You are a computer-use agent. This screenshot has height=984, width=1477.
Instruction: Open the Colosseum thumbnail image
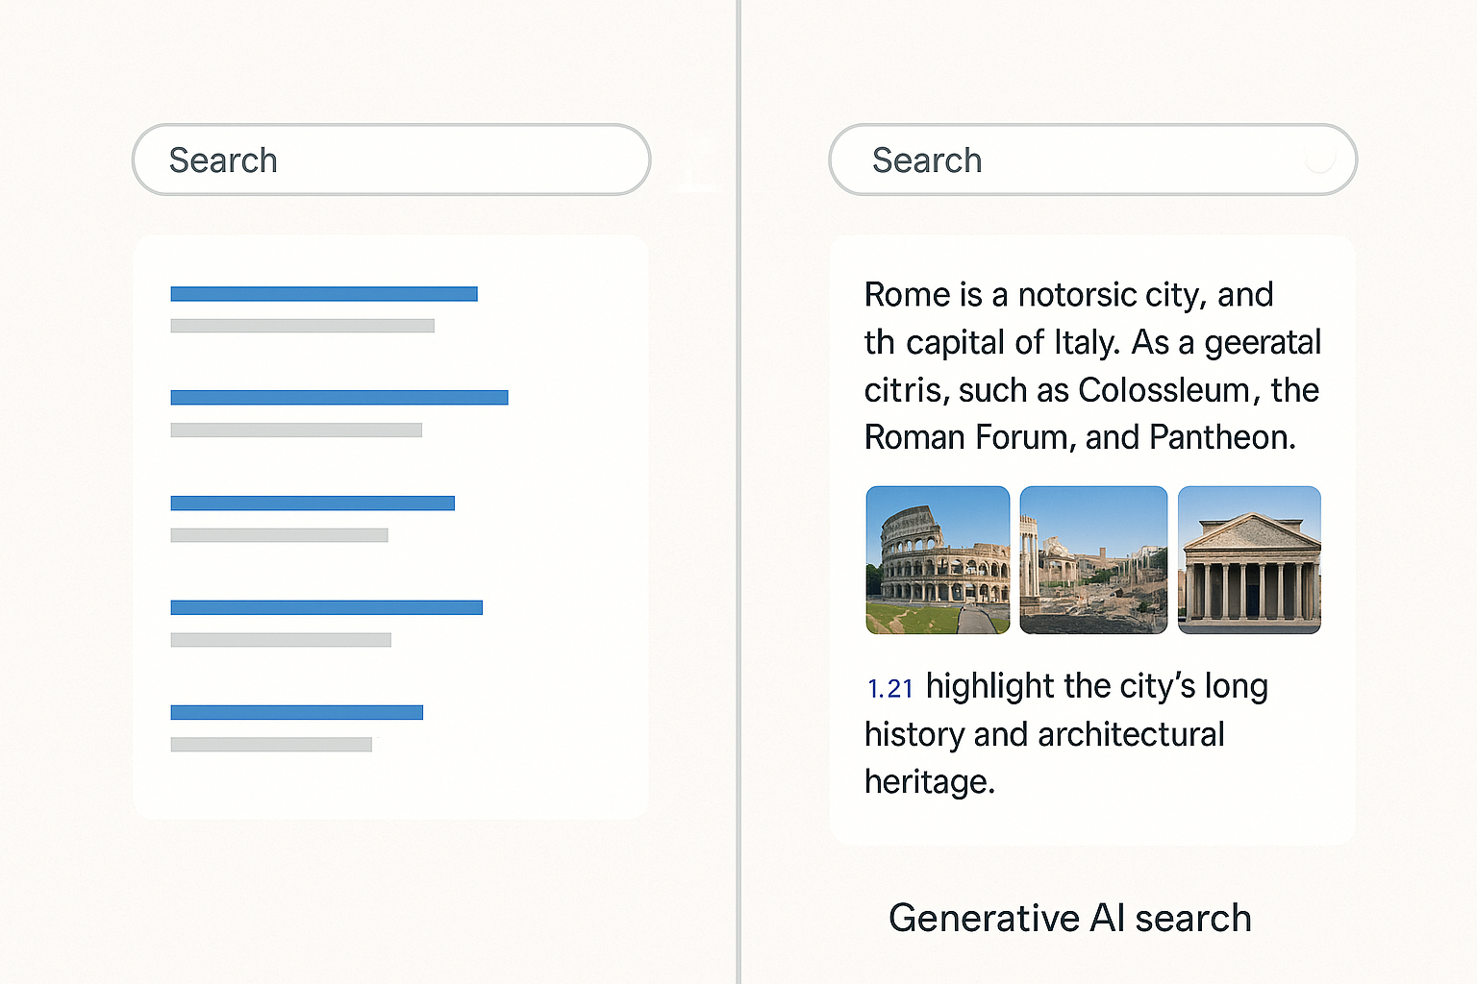pos(938,560)
